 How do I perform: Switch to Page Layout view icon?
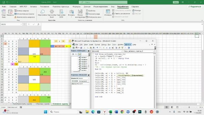coord(172,107)
